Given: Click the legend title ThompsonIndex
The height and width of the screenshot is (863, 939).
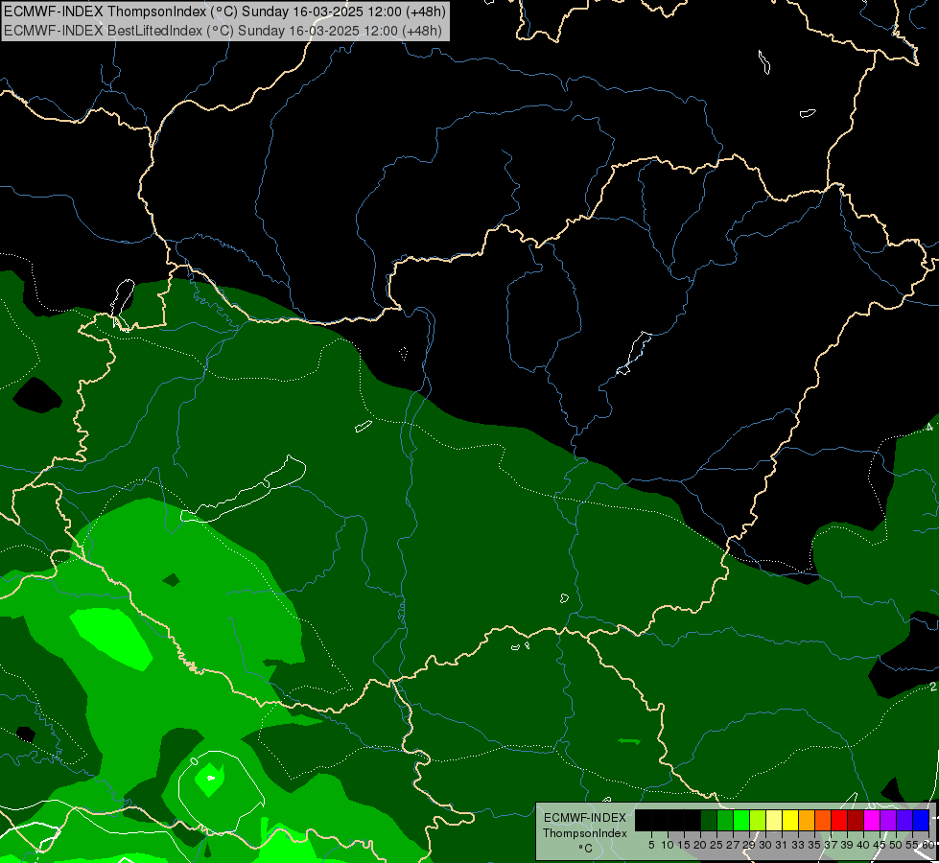Looking at the screenshot, I should pos(585,833).
